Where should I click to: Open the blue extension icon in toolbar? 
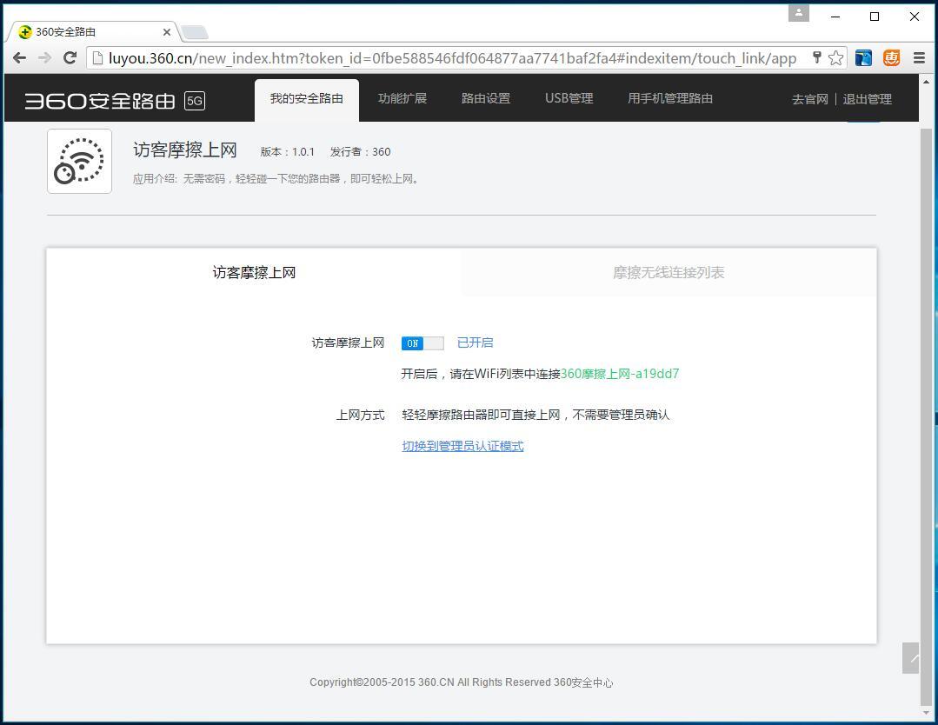862,57
